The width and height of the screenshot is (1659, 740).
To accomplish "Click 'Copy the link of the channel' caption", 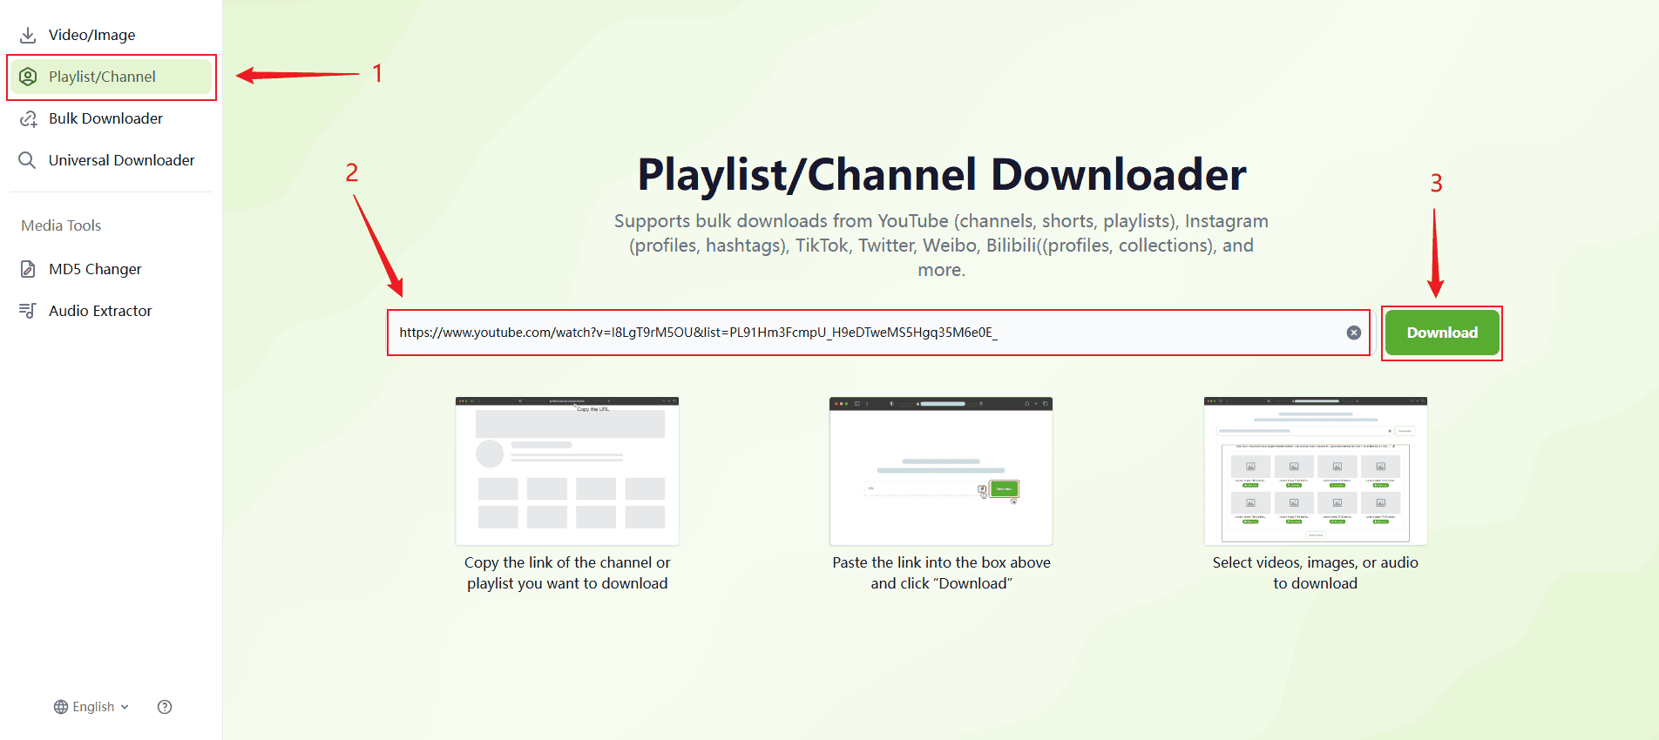I will tap(567, 573).
